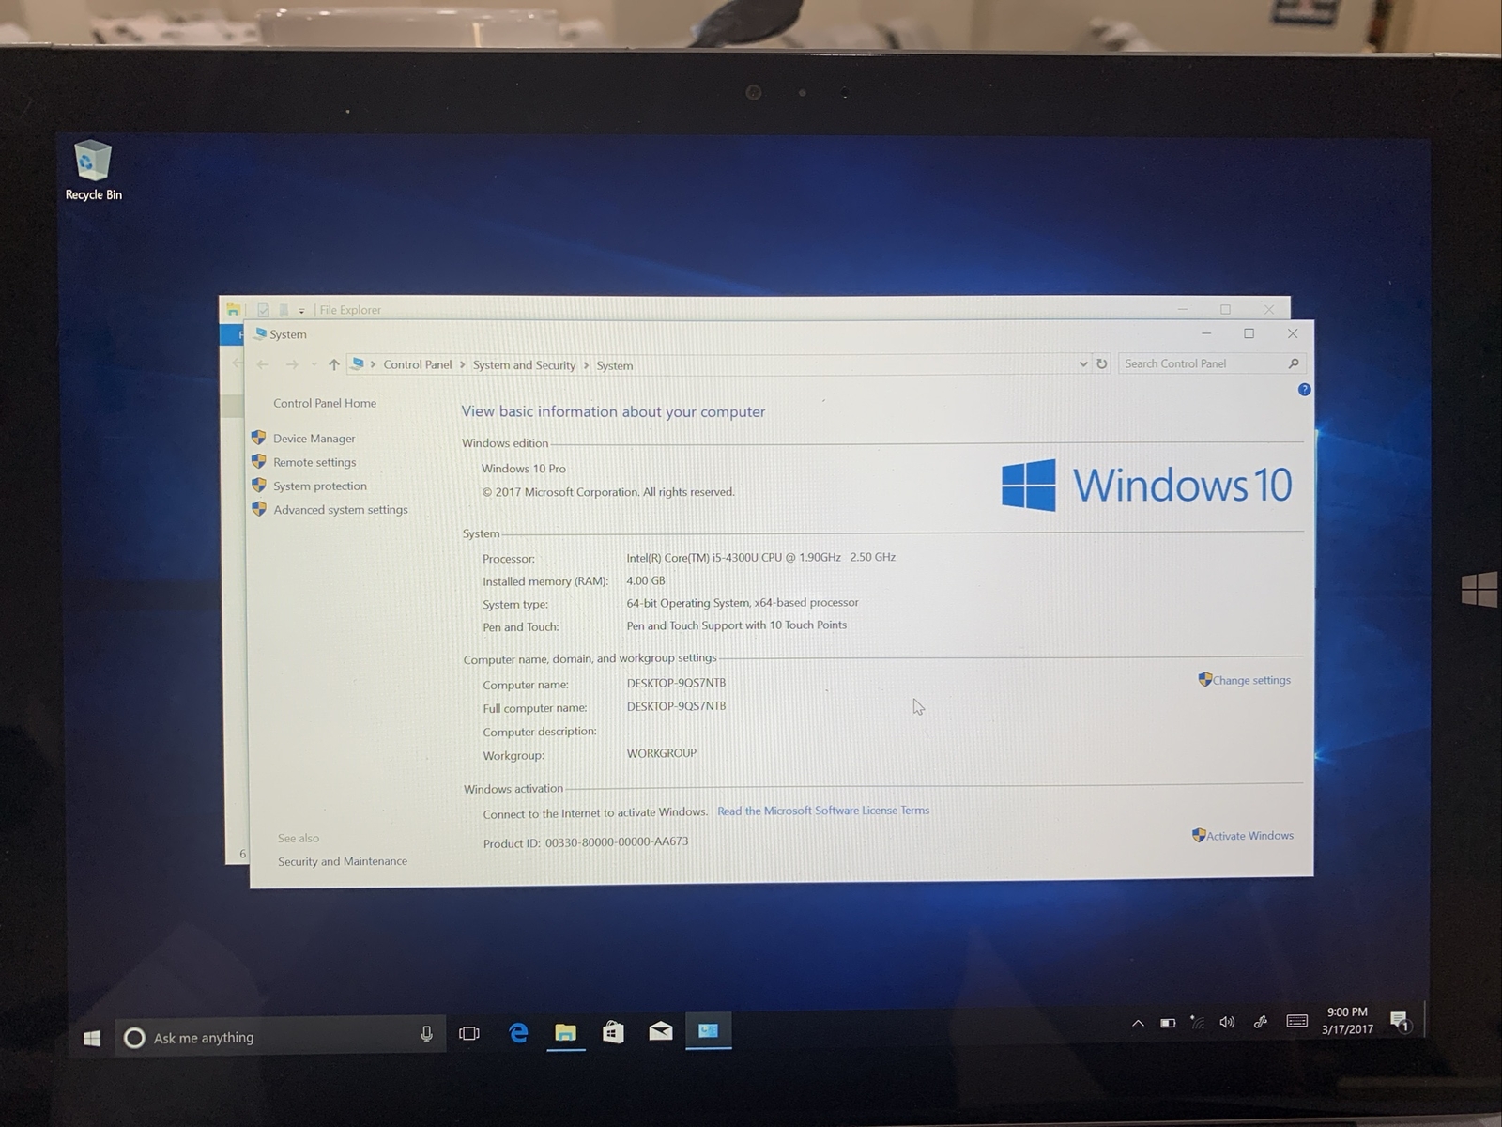The image size is (1502, 1127).
Task: Read the Microsoft Software License Terms
Action: [x=823, y=811]
